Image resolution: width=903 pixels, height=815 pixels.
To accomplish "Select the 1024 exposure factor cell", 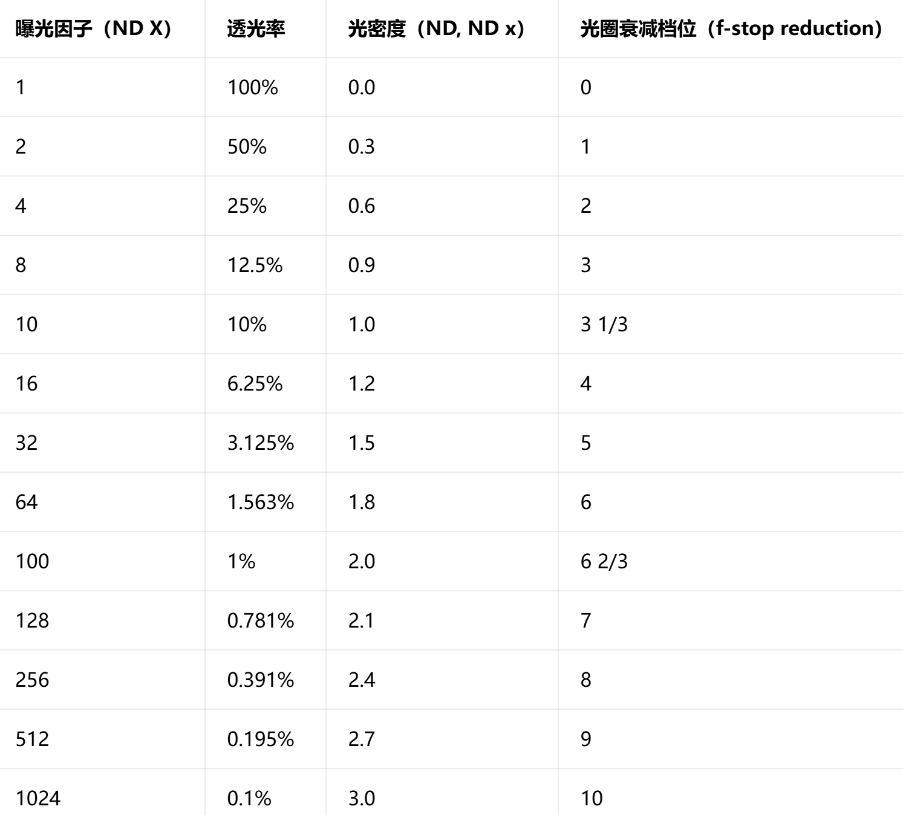I will click(x=38, y=799).
